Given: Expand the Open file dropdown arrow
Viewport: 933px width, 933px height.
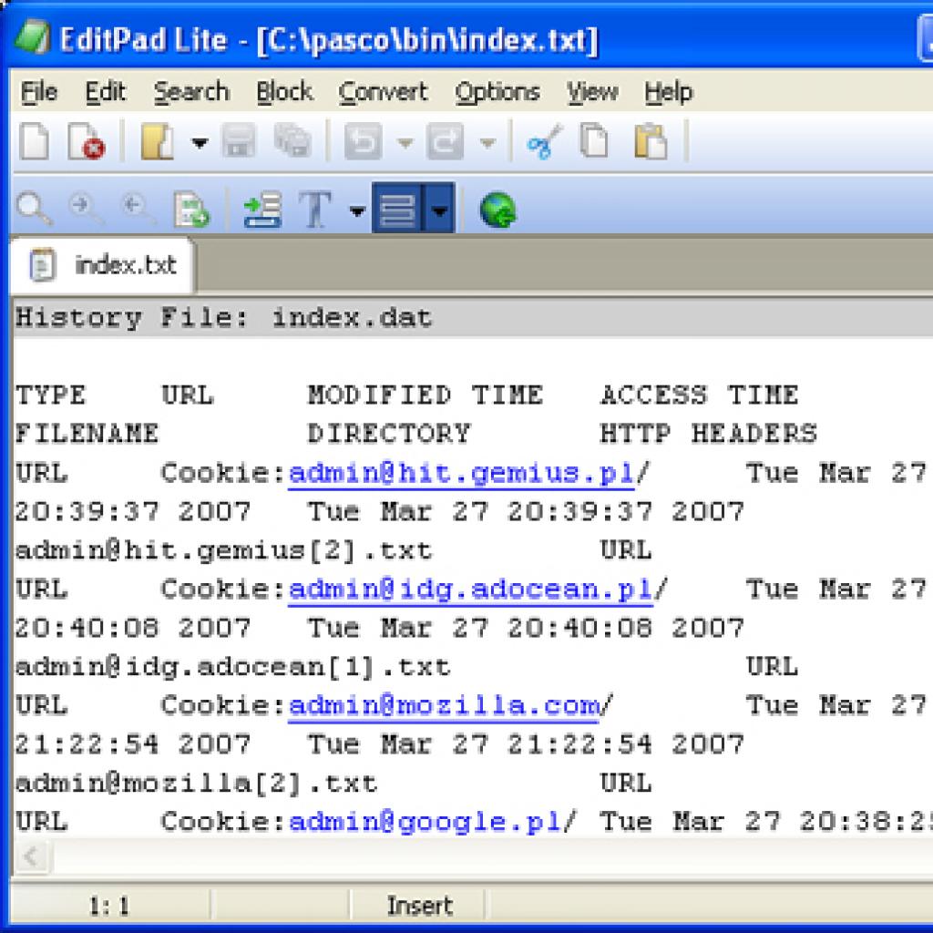Looking at the screenshot, I should 200,143.
